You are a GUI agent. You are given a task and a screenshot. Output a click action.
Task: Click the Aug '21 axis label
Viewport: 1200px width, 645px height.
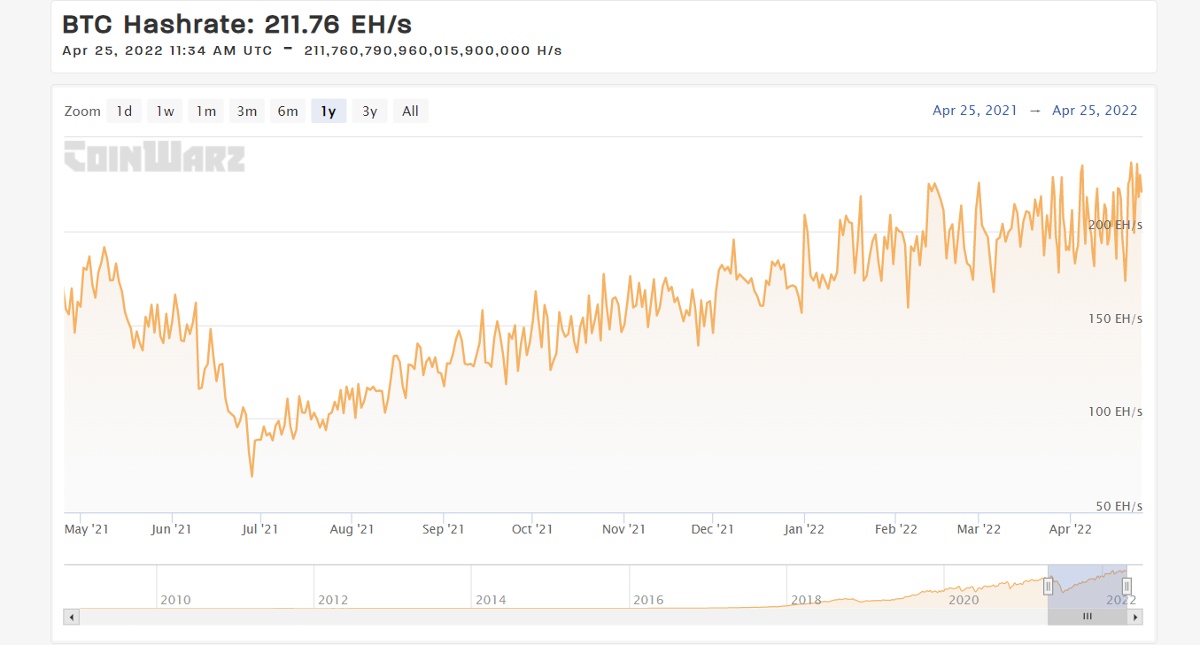(x=352, y=529)
